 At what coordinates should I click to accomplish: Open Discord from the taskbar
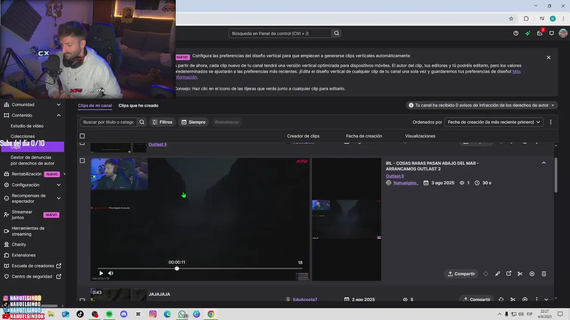124,314
